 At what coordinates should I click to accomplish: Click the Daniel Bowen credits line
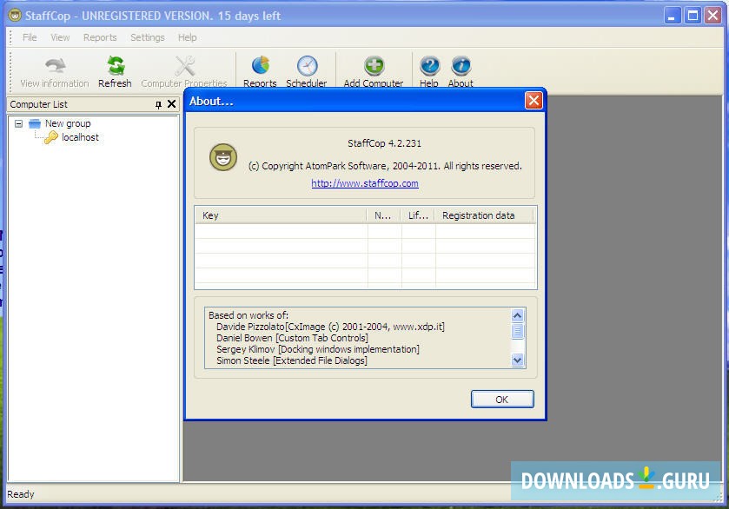click(x=292, y=338)
